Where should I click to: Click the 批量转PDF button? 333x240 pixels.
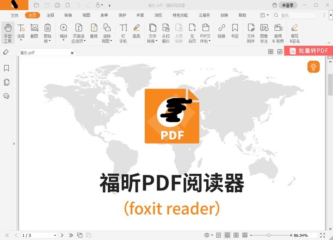pos(308,51)
